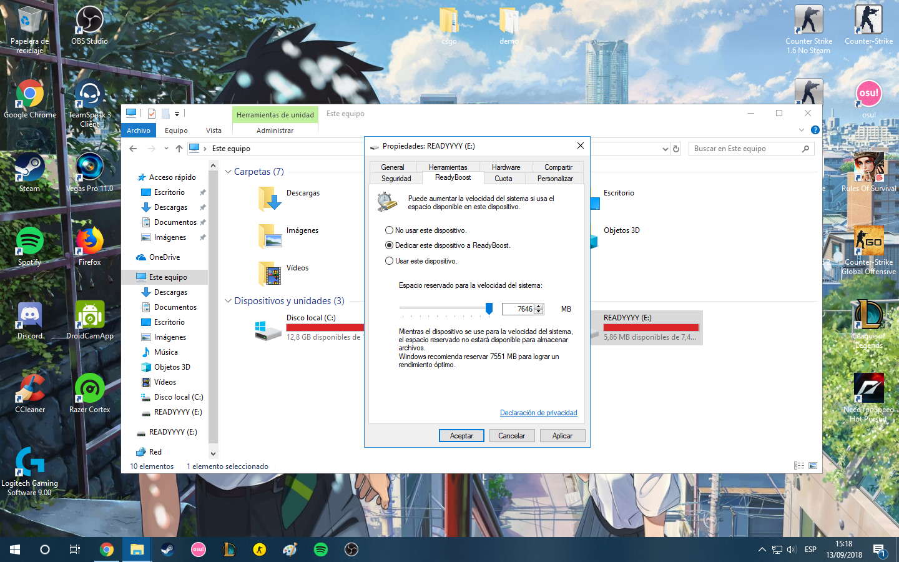Select the CCleaner desktop icon
Image resolution: width=899 pixels, height=562 pixels.
[x=29, y=393]
